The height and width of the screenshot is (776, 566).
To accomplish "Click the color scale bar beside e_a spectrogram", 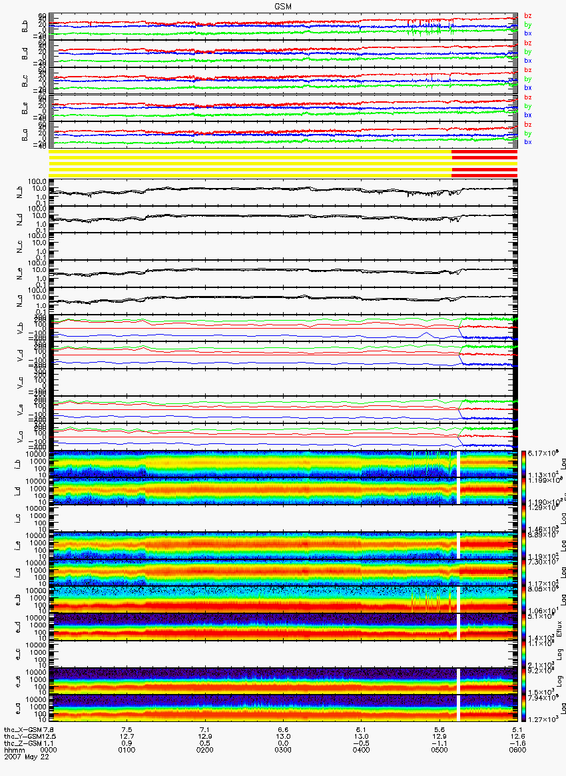I will pyautogui.click(x=522, y=709).
